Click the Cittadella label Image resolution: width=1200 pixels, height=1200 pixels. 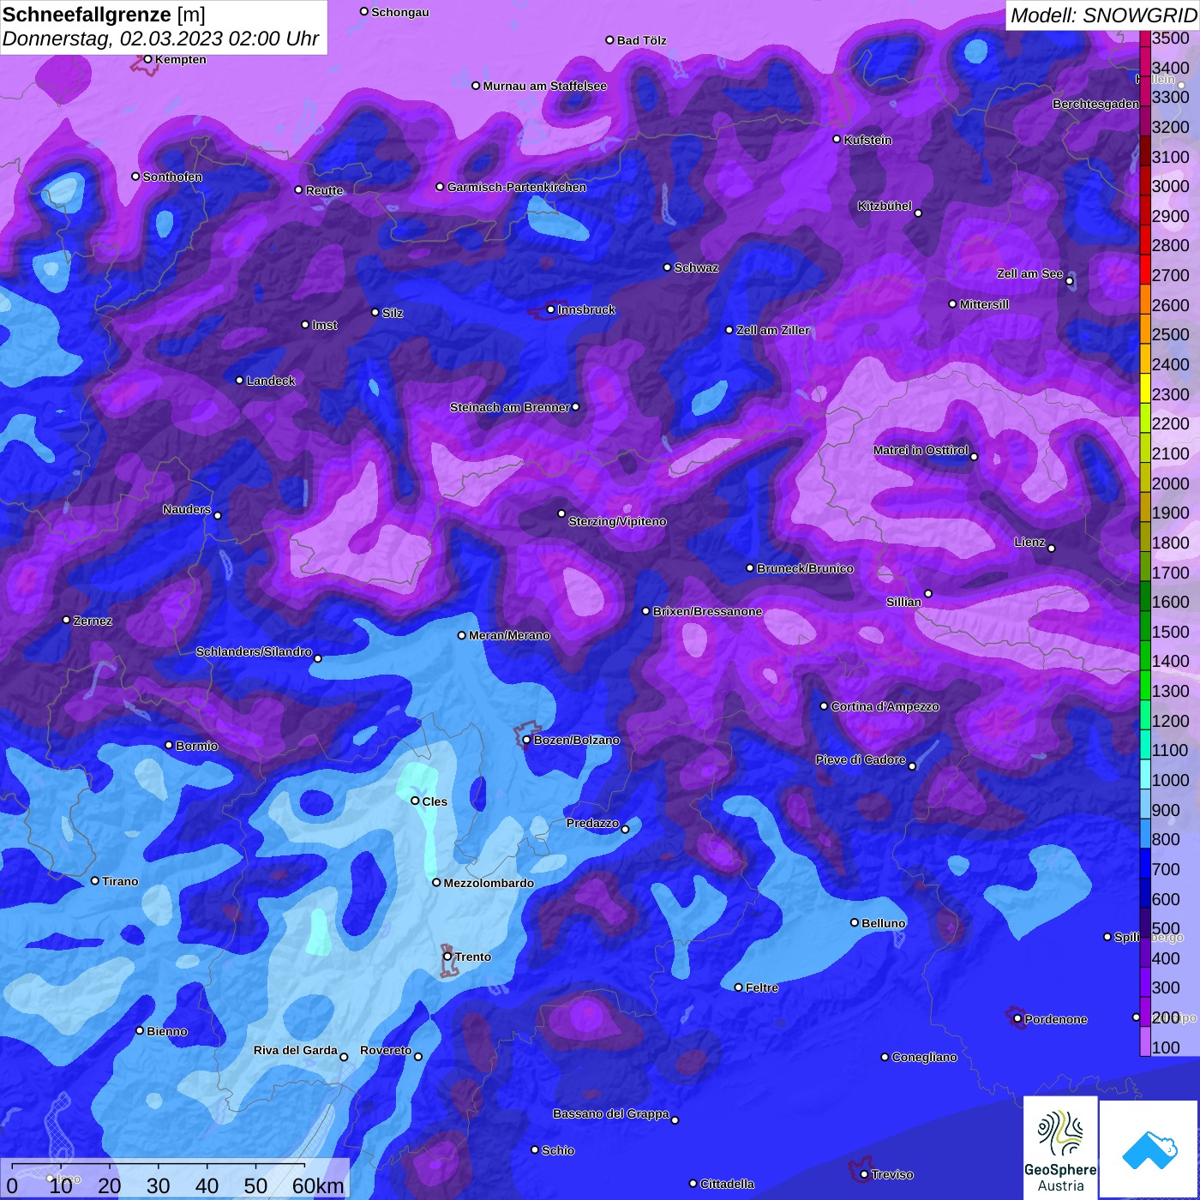(x=728, y=1184)
